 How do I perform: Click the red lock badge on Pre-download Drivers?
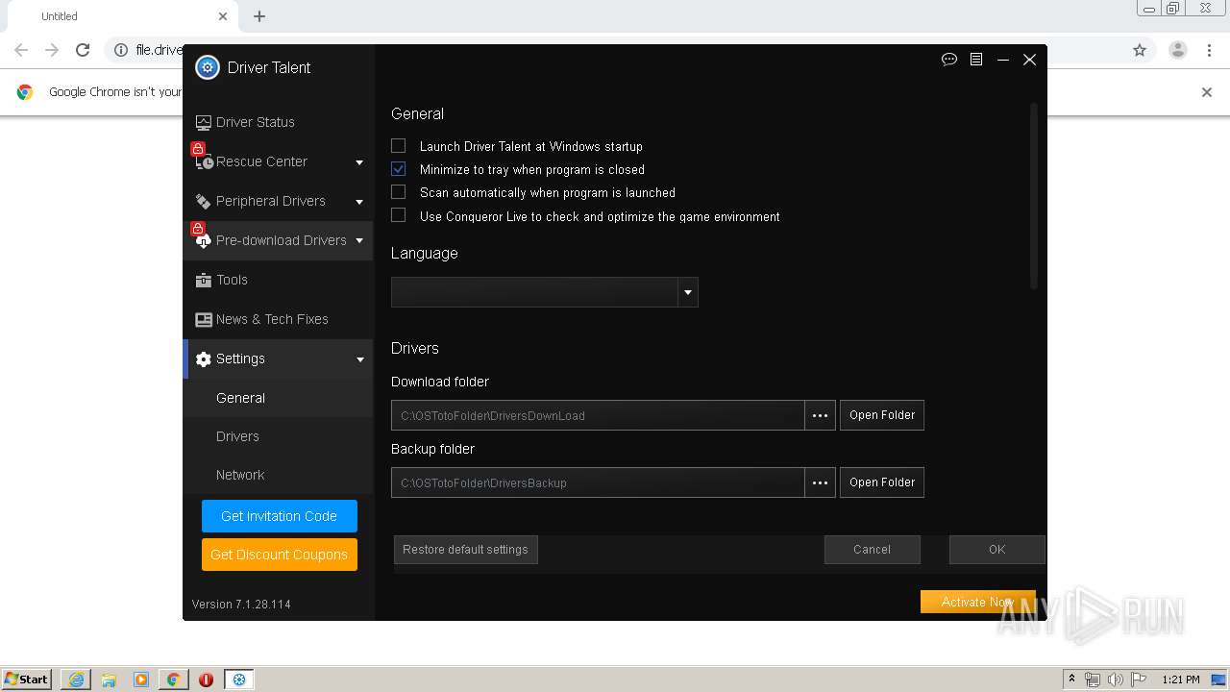[198, 229]
